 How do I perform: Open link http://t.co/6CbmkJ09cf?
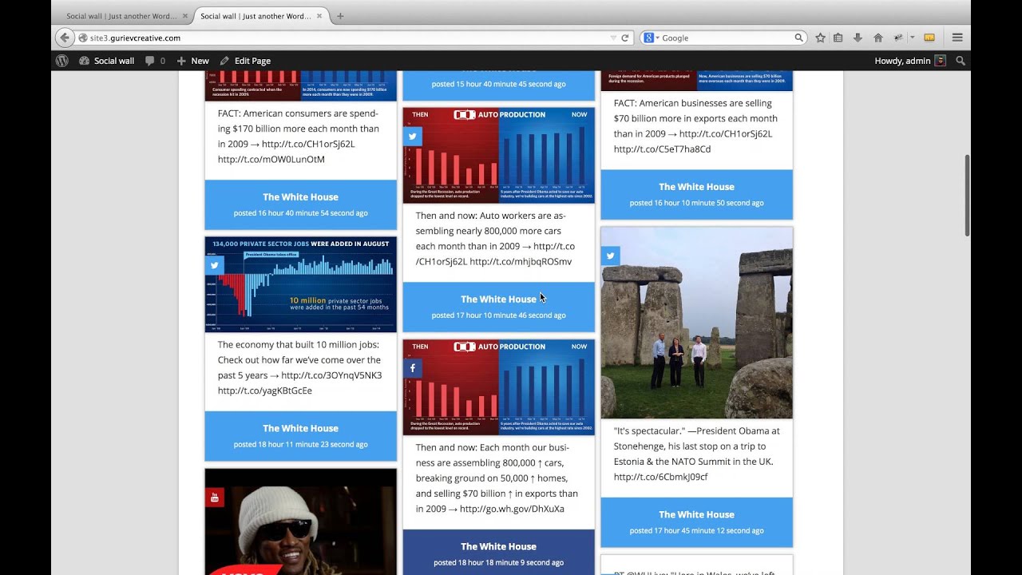pyautogui.click(x=661, y=478)
